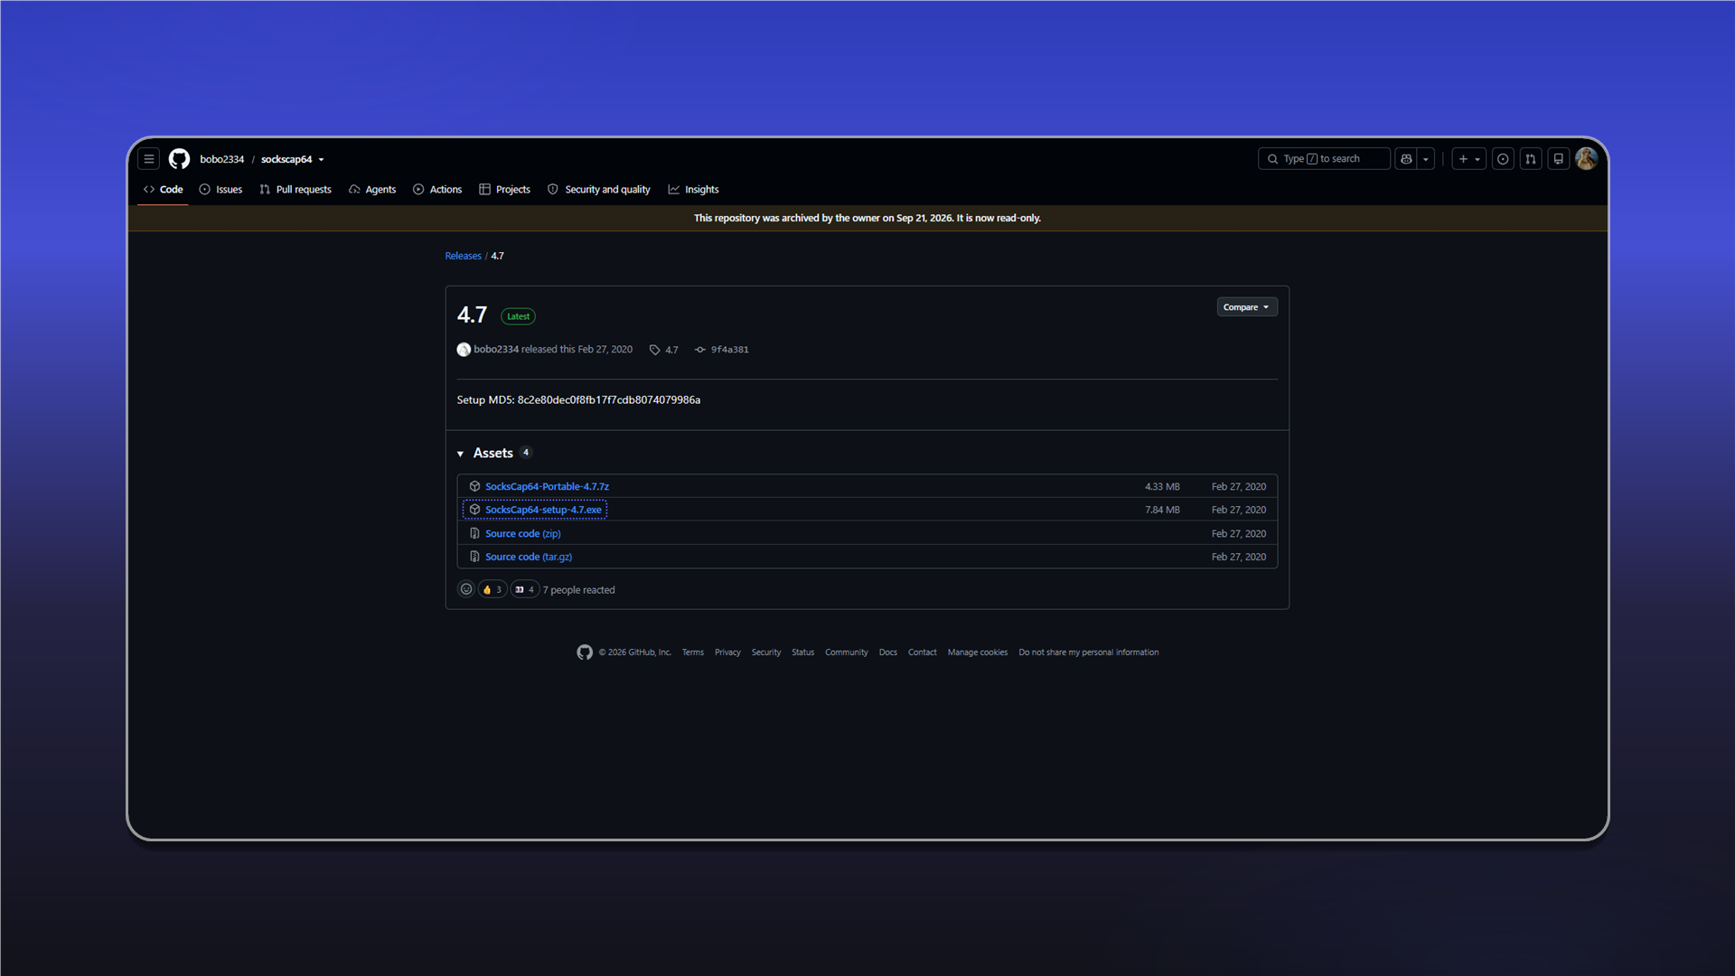Image resolution: width=1735 pixels, height=976 pixels.
Task: Switch to the Projects tab
Action: point(504,190)
